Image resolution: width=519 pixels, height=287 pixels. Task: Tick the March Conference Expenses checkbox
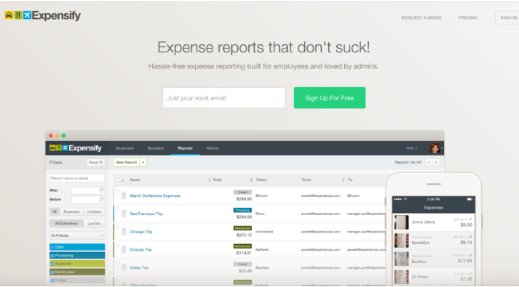pos(117,192)
